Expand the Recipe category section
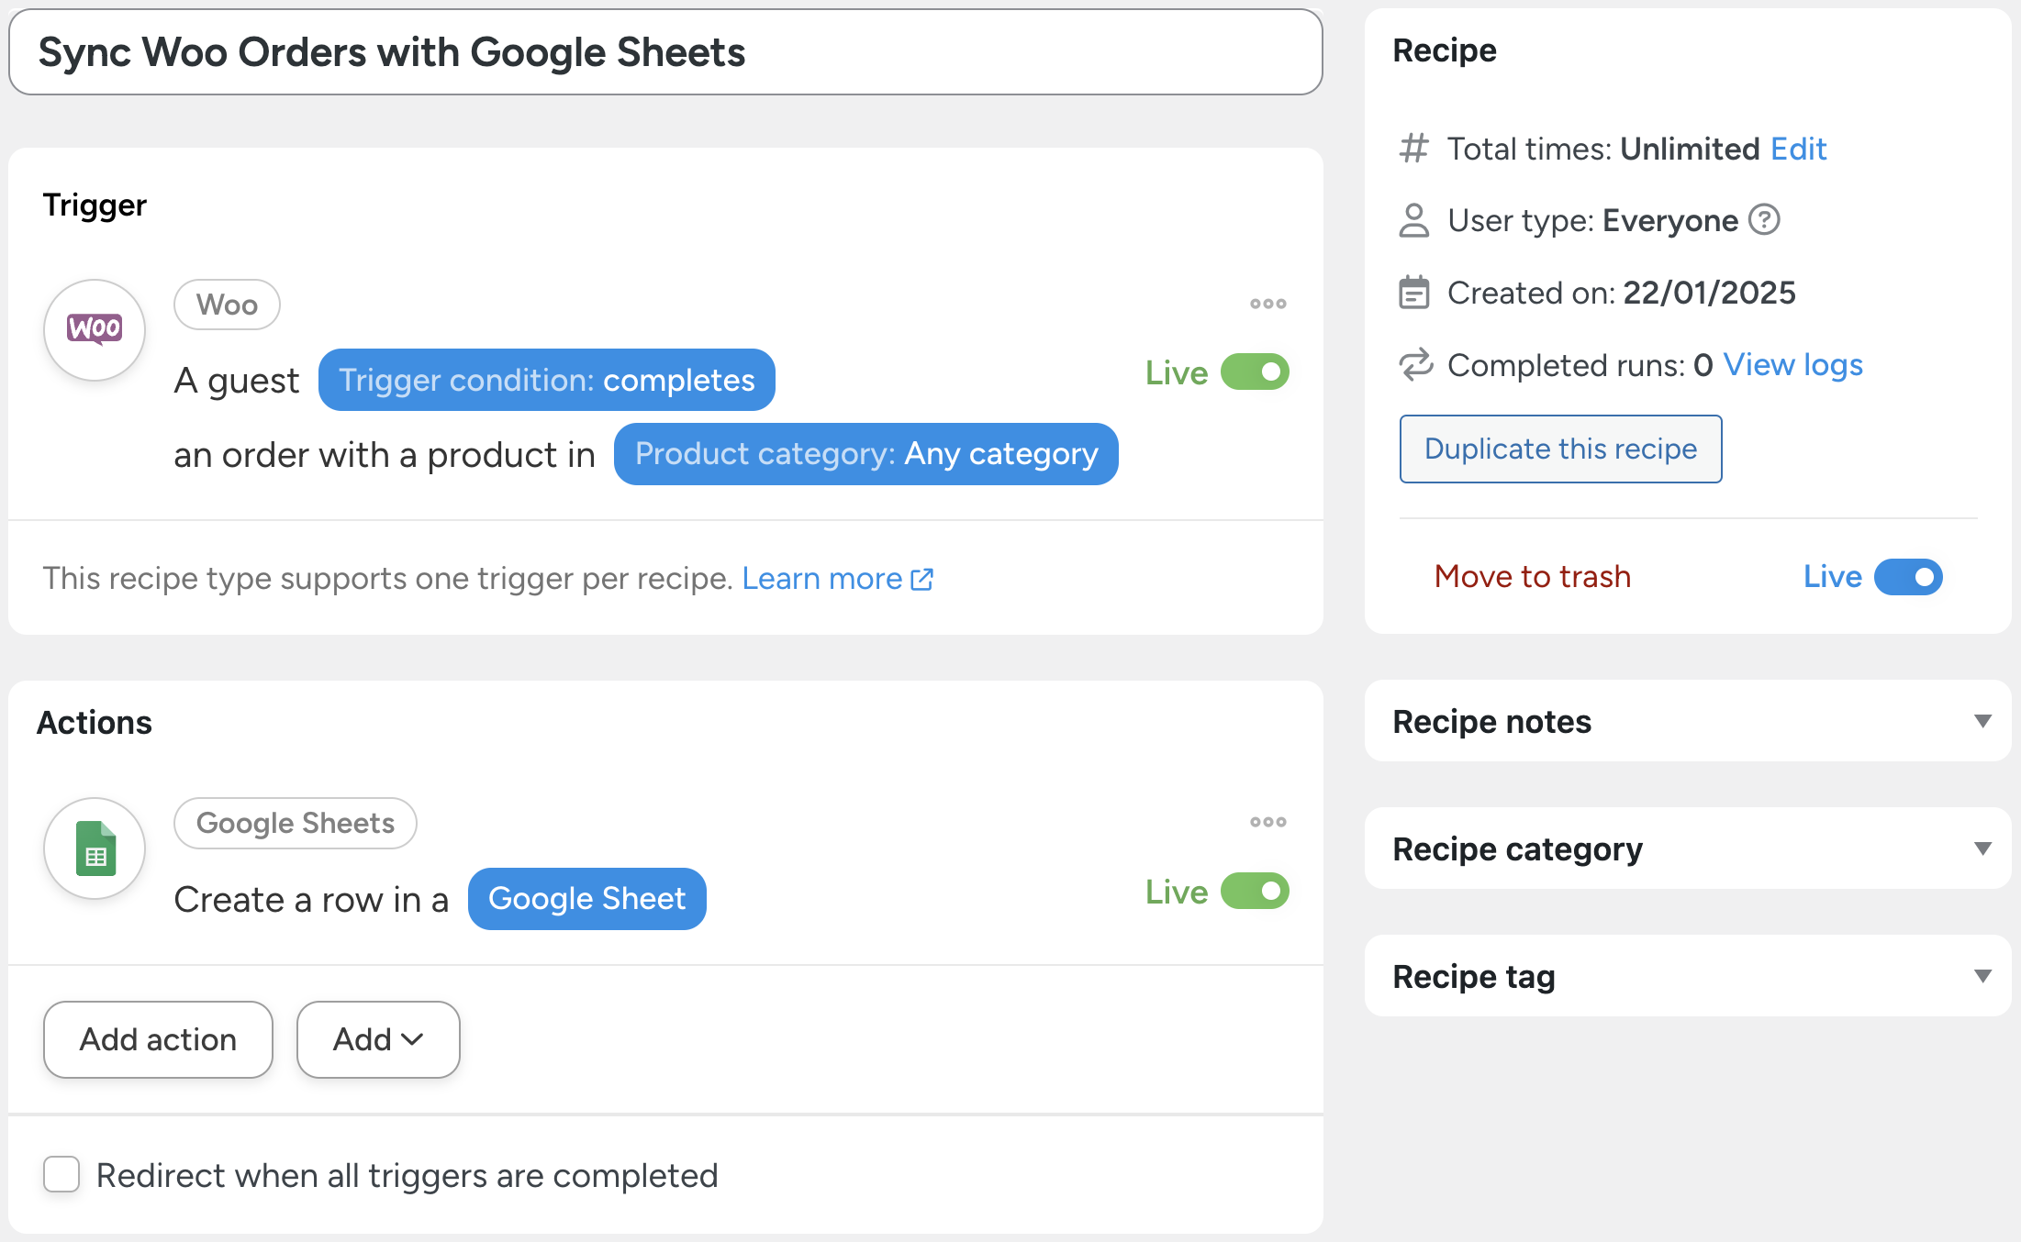The width and height of the screenshot is (2021, 1242). [x=1982, y=848]
